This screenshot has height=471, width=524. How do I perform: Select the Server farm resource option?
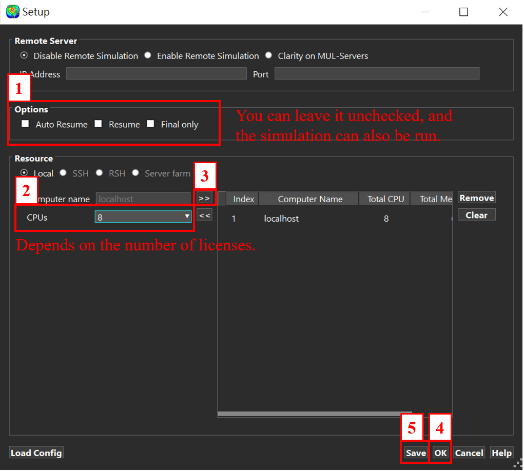coord(135,173)
